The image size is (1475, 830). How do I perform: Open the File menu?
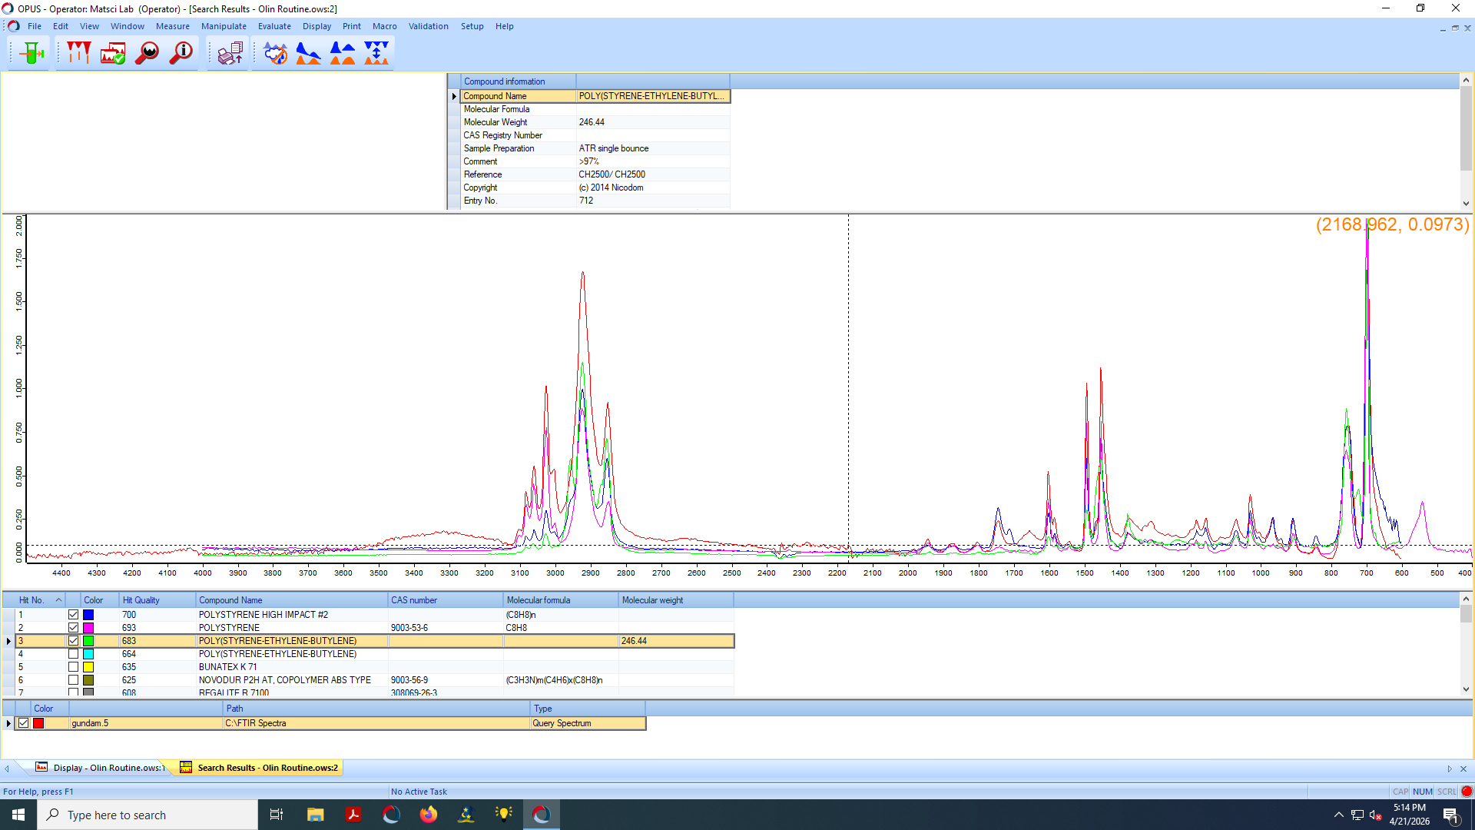35,26
